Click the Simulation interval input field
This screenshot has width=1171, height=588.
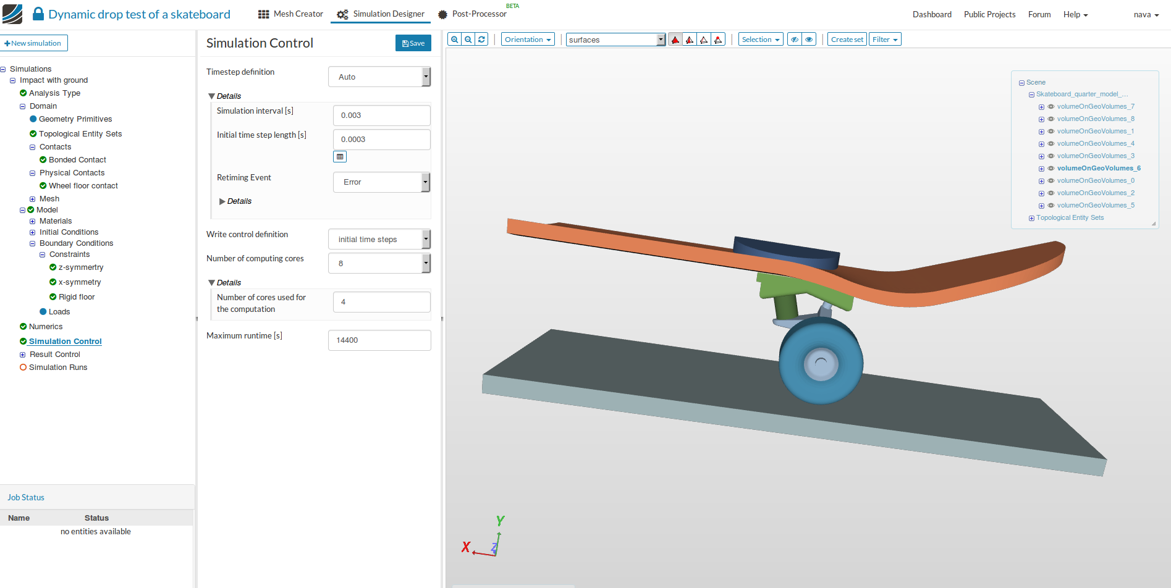click(382, 115)
